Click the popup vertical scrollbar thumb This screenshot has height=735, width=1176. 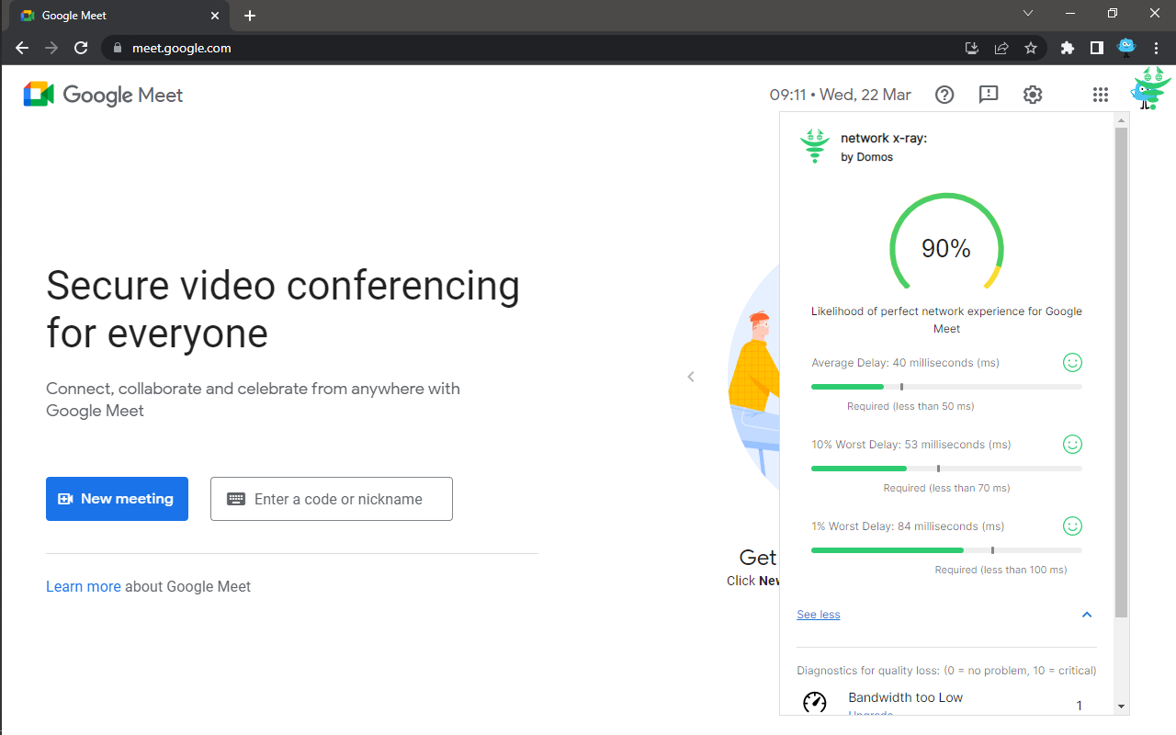1121,372
